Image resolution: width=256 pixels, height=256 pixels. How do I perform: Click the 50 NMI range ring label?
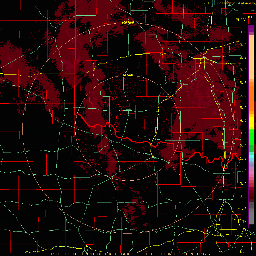pos(128,75)
